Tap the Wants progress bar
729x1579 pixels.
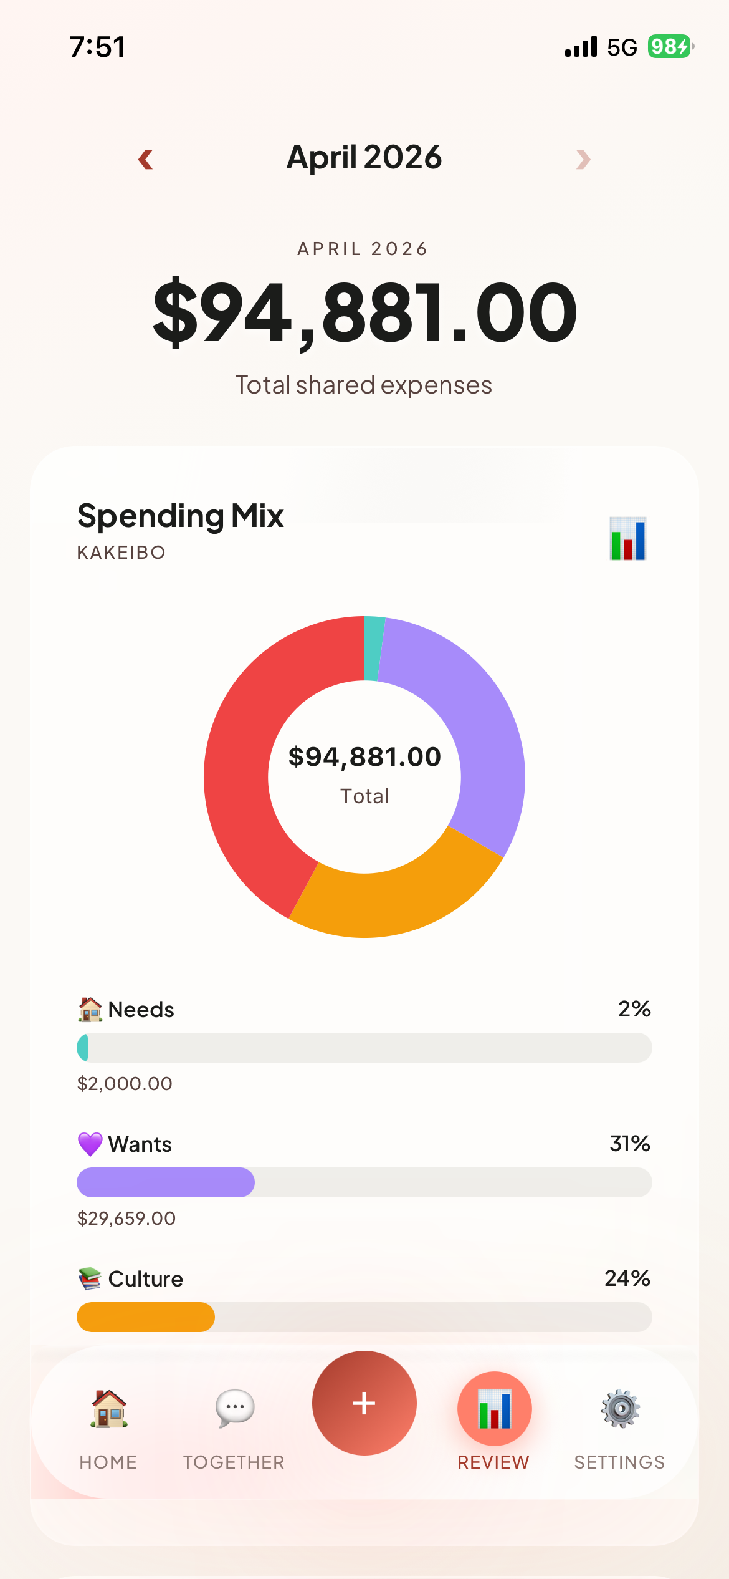pos(364,1182)
